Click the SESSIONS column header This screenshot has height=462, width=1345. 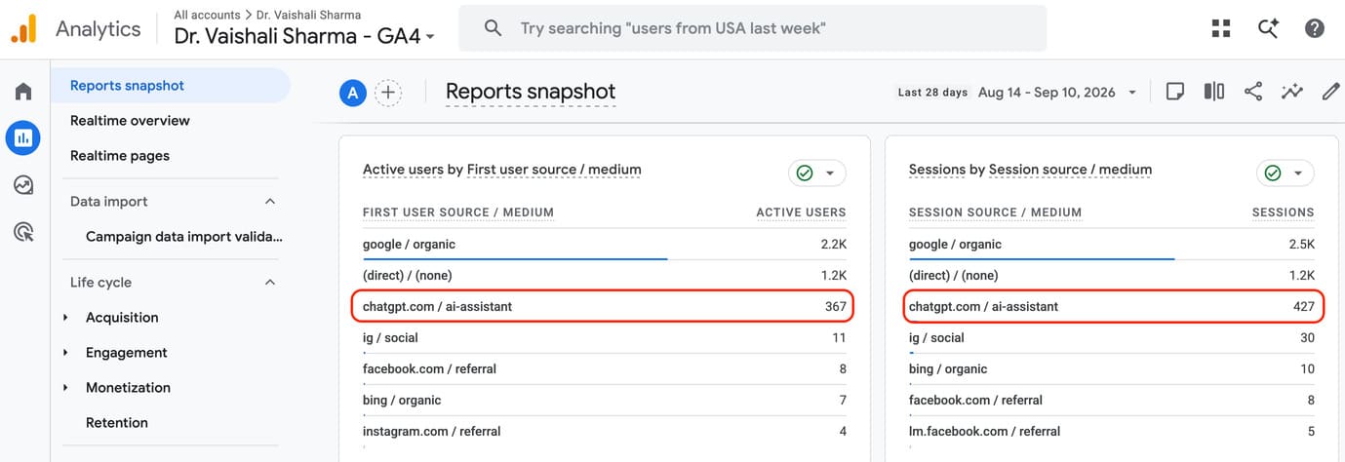[1283, 212]
